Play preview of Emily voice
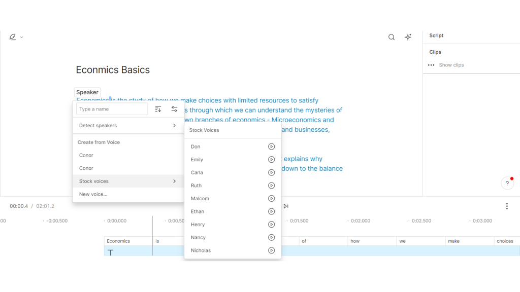The image size is (520, 292). tap(271, 160)
